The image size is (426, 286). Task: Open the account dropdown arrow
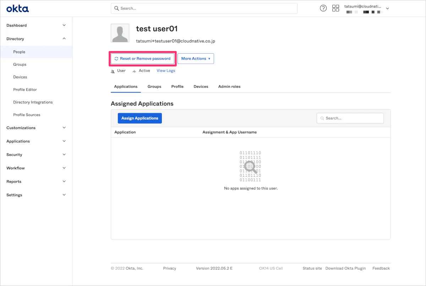click(387, 9)
